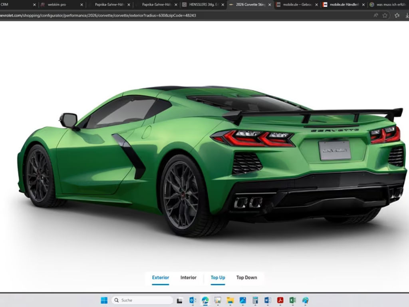Open the picture-and-chart app left of File Explorer

point(218,301)
